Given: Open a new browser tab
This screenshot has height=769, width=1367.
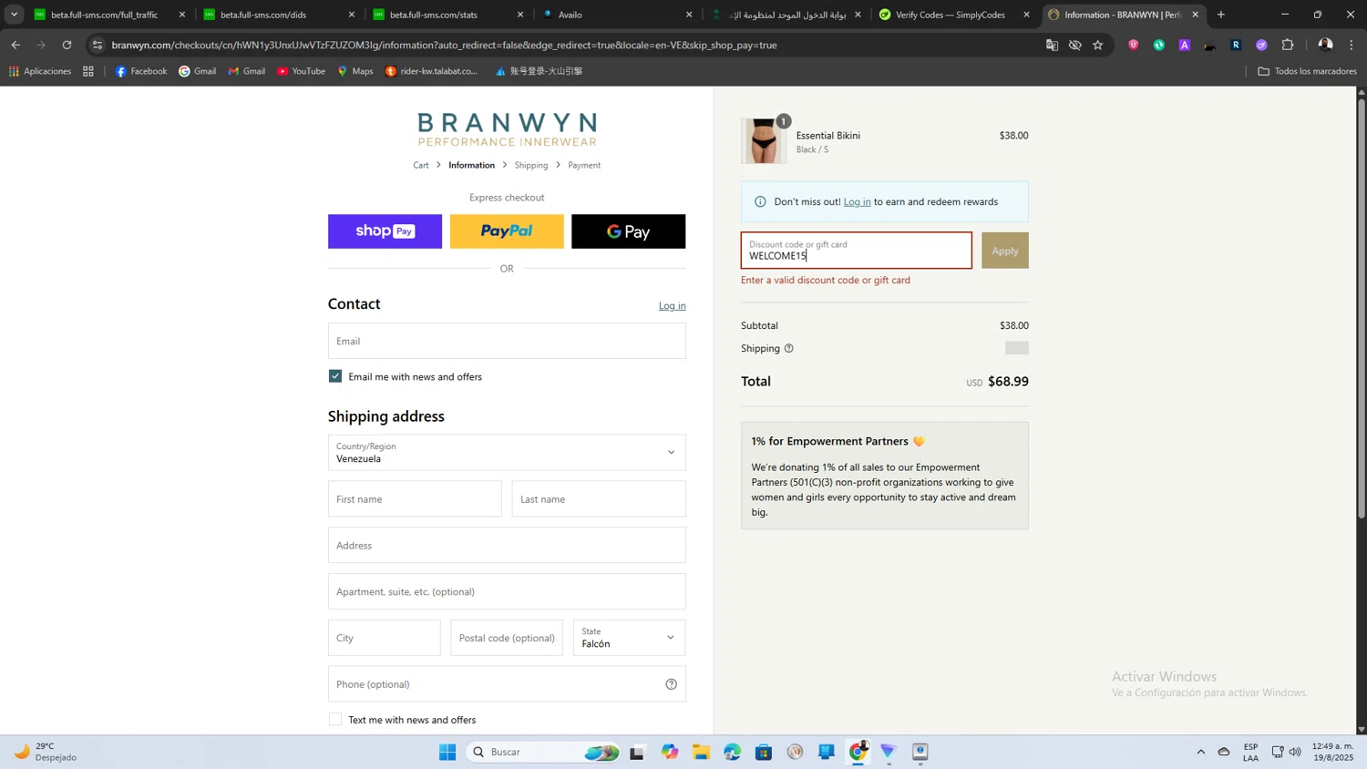Looking at the screenshot, I should tap(1221, 15).
